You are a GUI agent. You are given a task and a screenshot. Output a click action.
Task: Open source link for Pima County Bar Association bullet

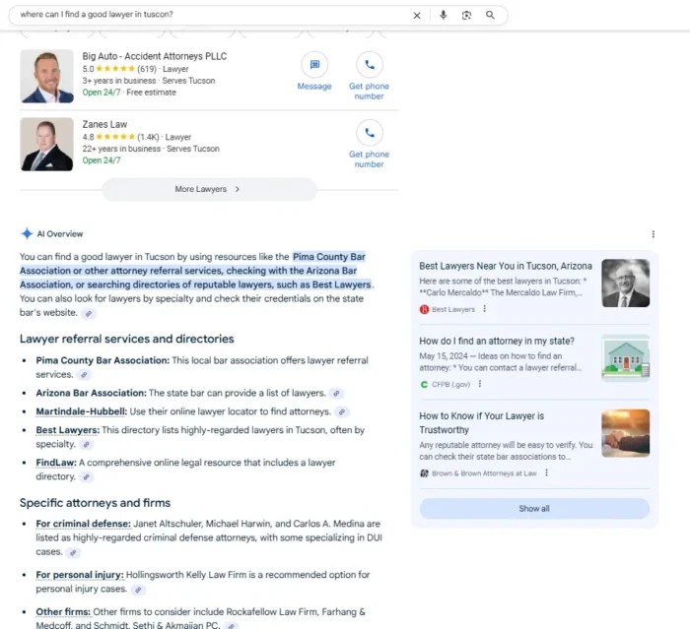[84, 375]
